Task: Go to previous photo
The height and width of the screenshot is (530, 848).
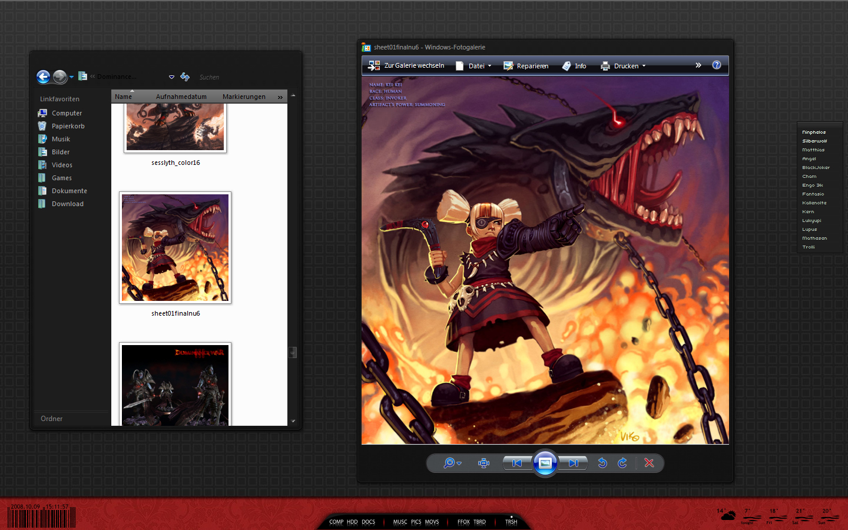Action: [517, 463]
